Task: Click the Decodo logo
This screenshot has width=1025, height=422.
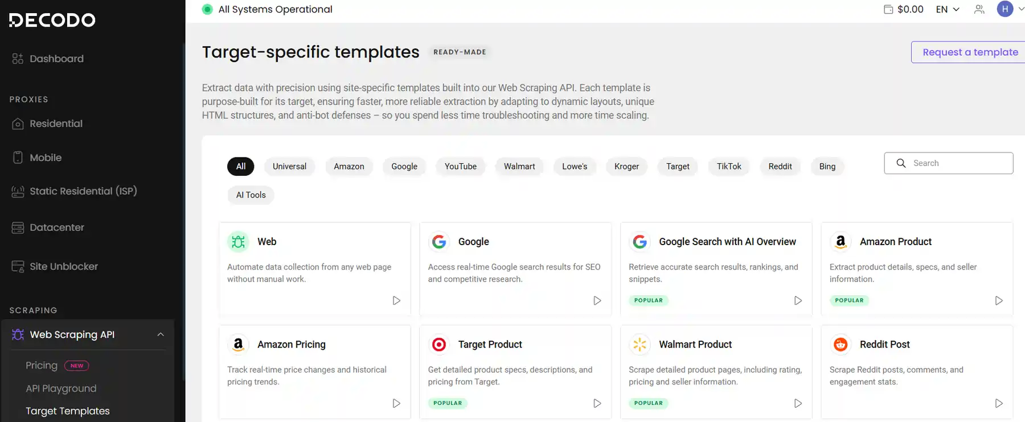Action: 52,20
